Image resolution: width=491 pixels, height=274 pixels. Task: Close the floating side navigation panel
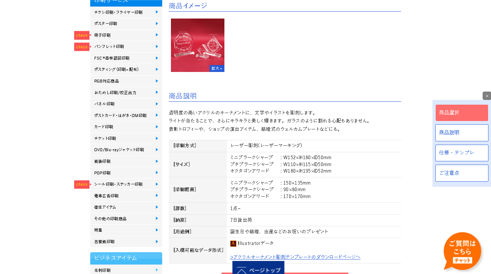487,96
